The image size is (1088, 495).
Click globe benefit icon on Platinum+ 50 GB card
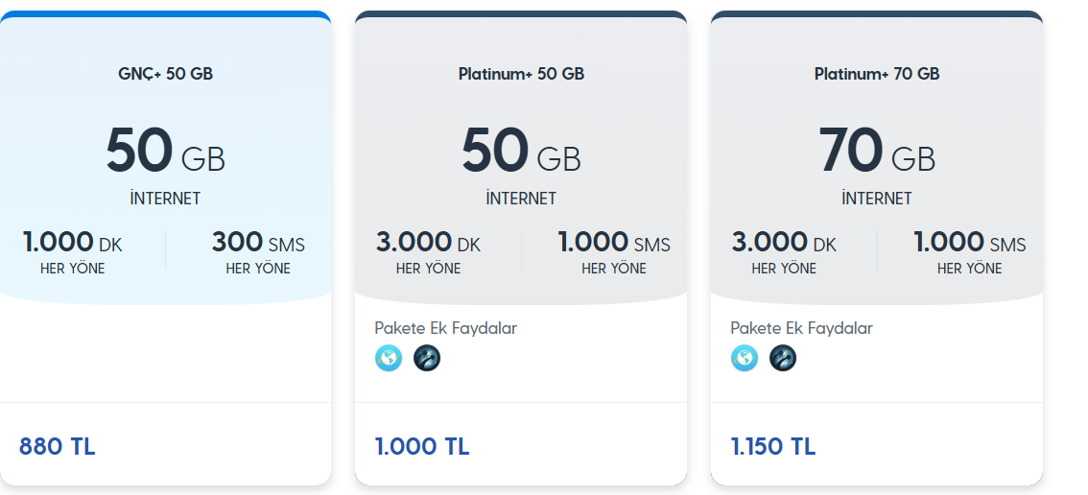coord(389,358)
